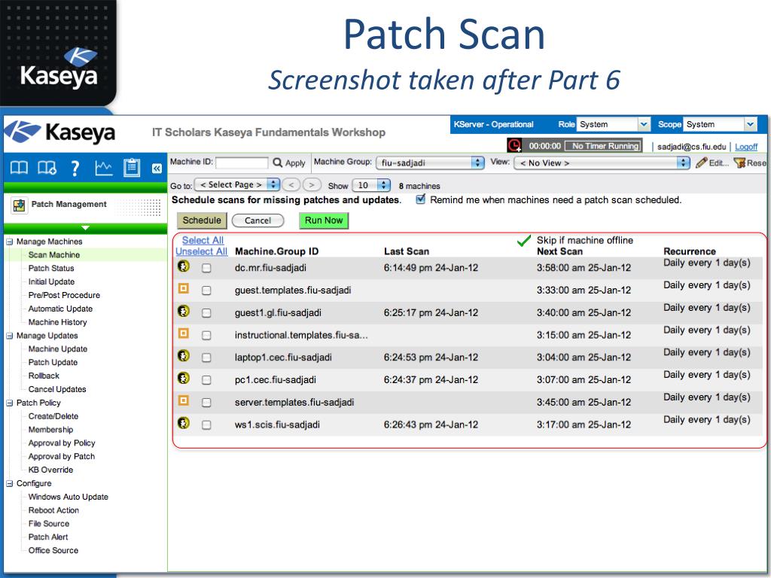The image size is (771, 578).
Task: Check the box for dc.mr.fiu-sadjadi
Action: (206, 268)
